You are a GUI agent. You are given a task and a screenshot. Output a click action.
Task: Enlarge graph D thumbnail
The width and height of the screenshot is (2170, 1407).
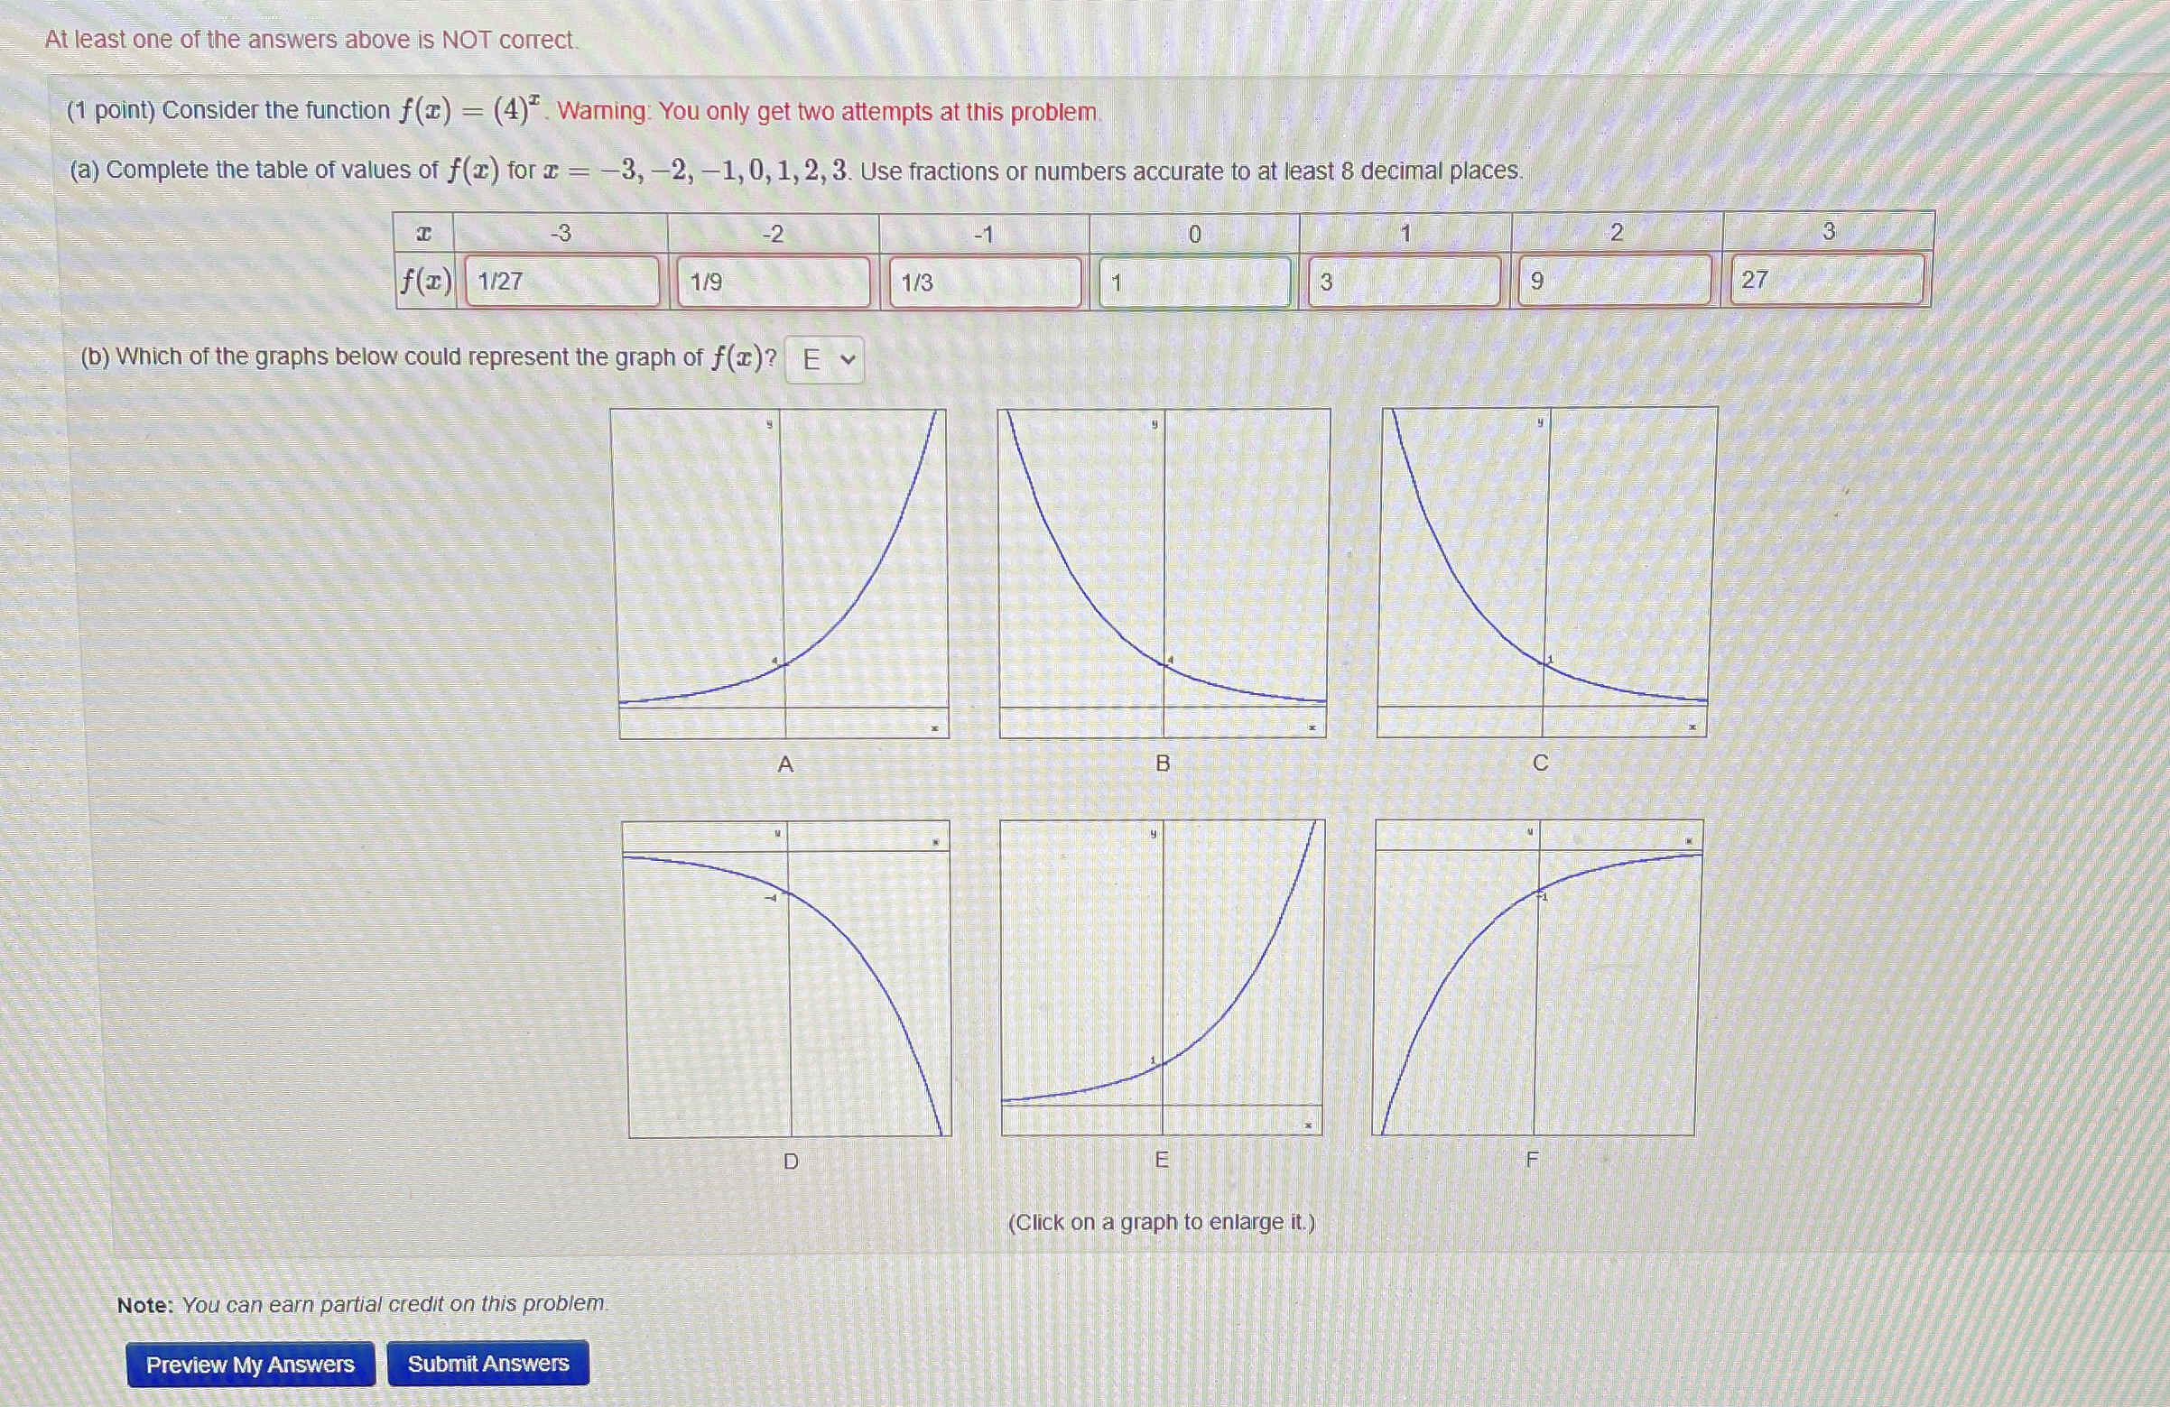coord(789,978)
